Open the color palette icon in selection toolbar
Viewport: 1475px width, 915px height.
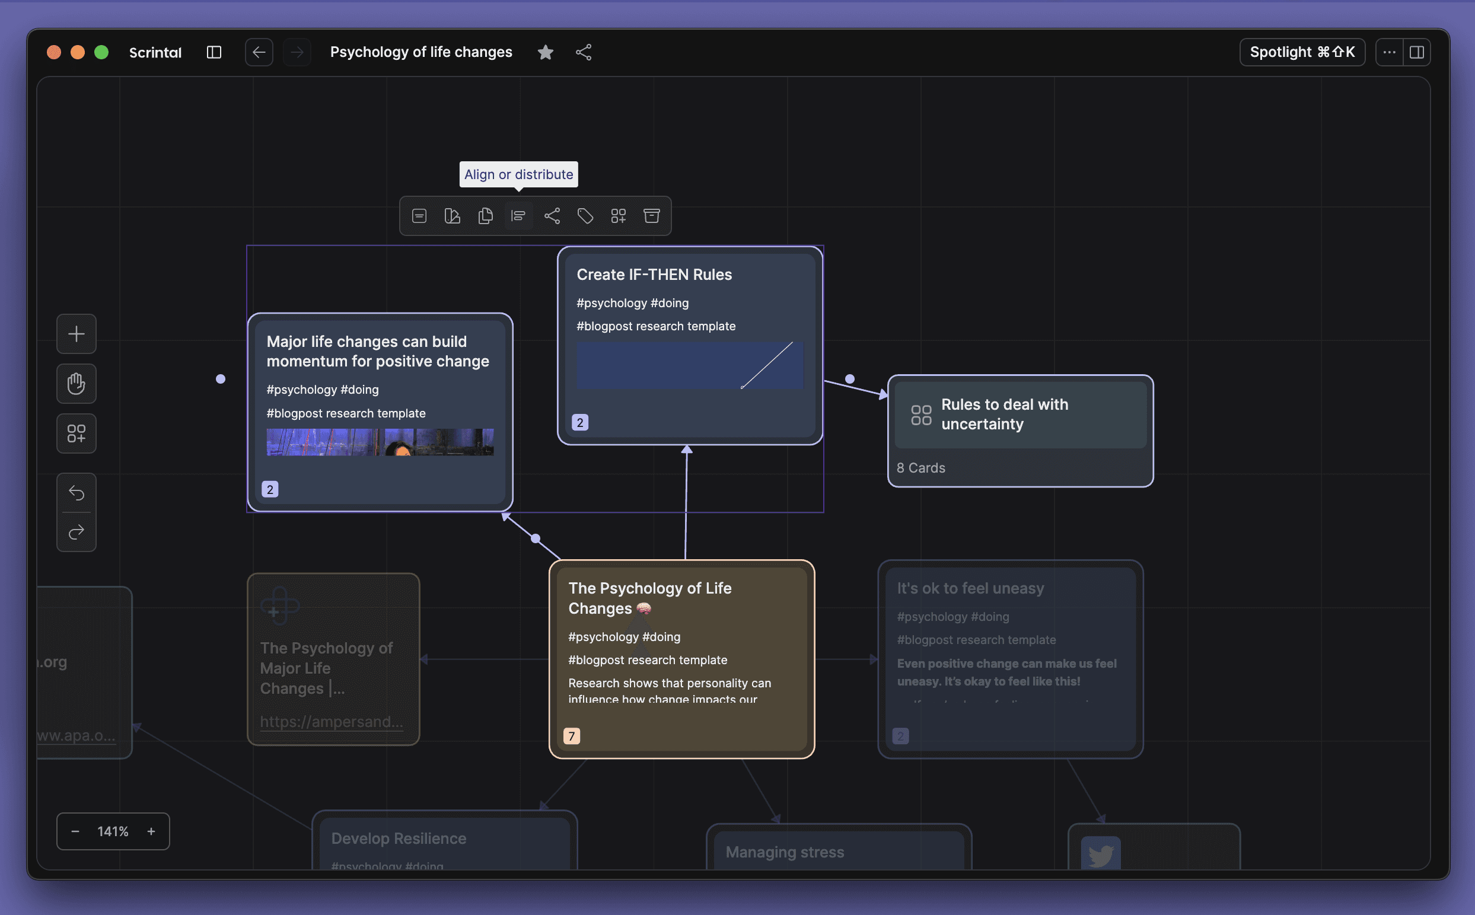click(452, 216)
